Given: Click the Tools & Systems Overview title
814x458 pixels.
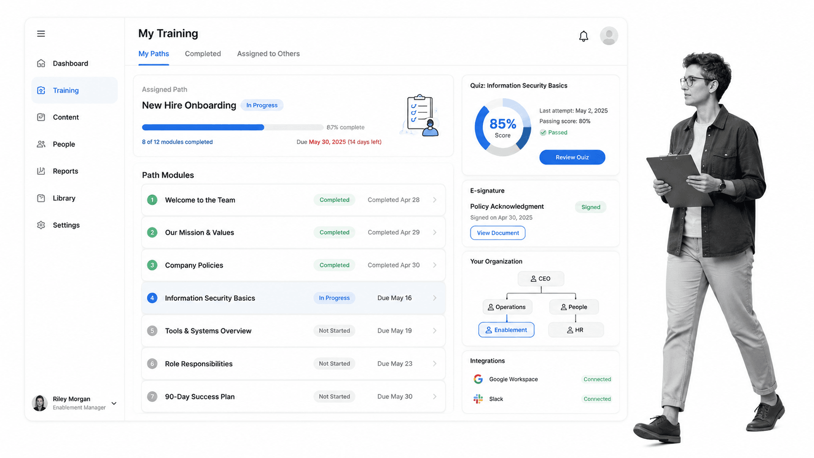Looking at the screenshot, I should click(208, 331).
